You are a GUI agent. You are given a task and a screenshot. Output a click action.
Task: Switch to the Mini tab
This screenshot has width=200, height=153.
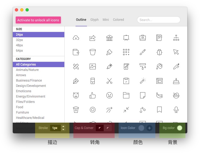(x=106, y=20)
